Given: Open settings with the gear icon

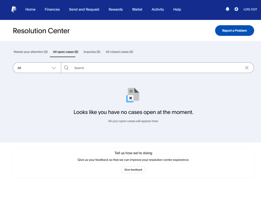Looking at the screenshot, I should 236,9.
